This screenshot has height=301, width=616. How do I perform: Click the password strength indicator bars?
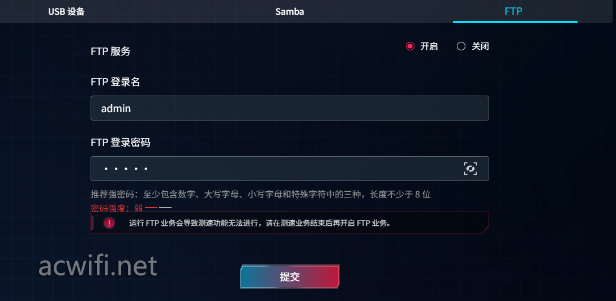point(158,208)
